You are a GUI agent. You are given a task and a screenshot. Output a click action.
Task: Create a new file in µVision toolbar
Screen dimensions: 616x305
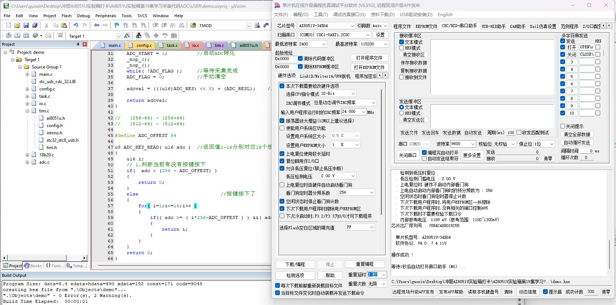coord(8,25)
